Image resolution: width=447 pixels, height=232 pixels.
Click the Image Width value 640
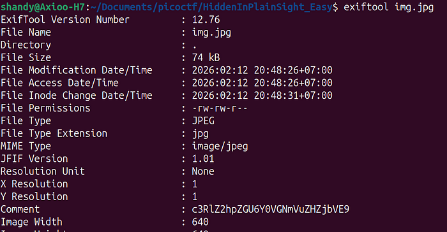(200, 222)
